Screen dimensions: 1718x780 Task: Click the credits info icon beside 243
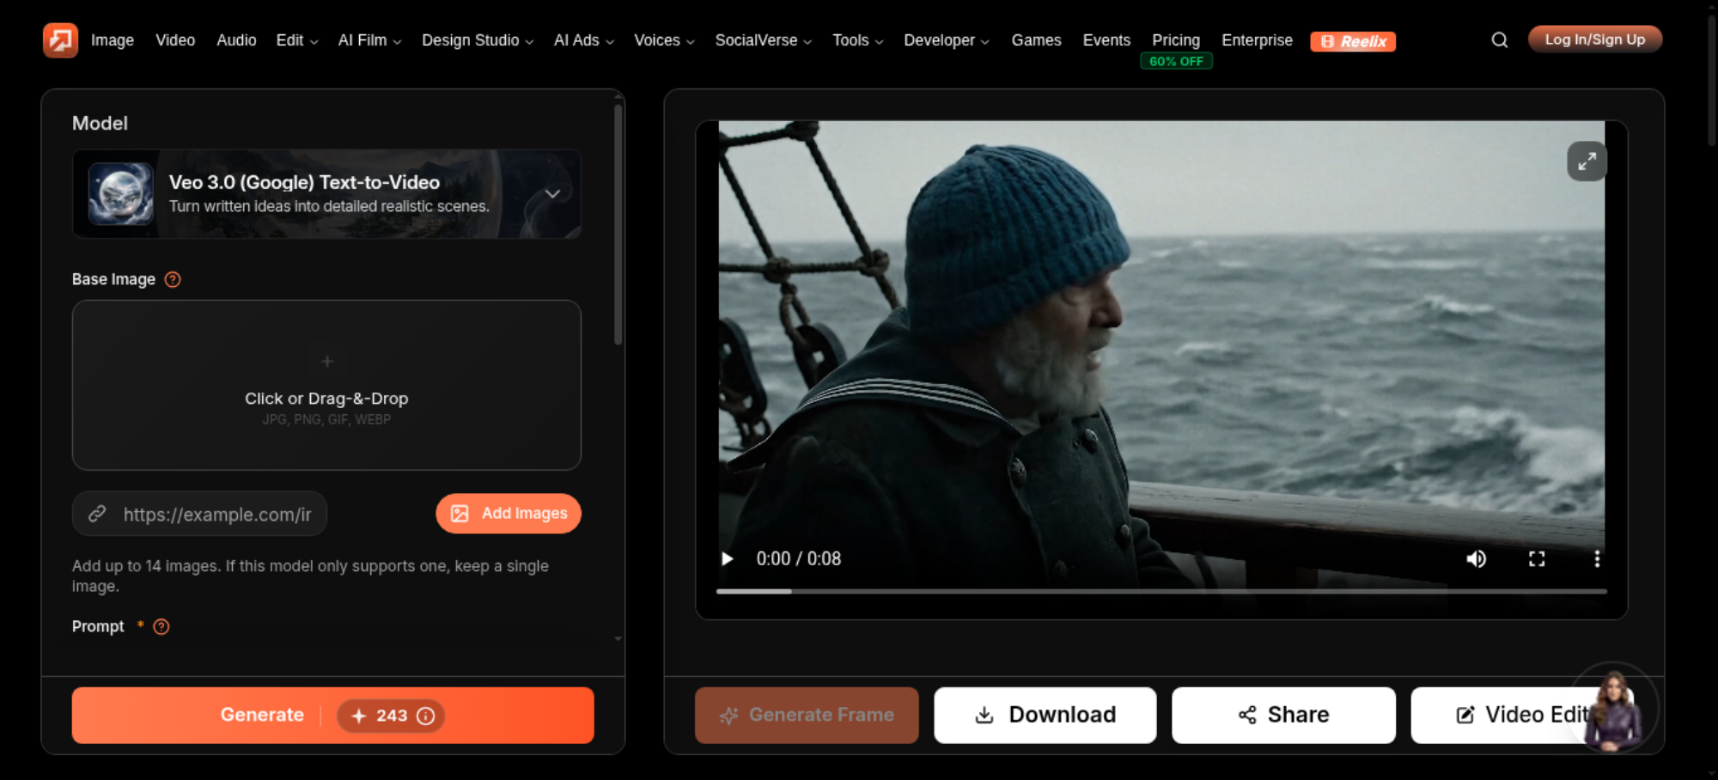(x=425, y=716)
